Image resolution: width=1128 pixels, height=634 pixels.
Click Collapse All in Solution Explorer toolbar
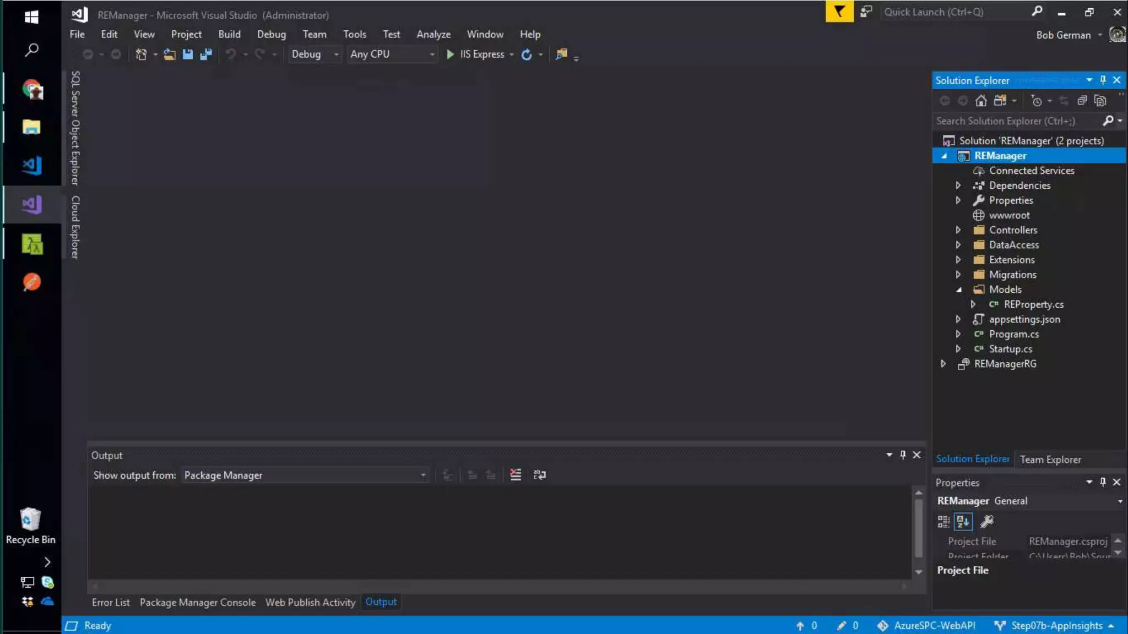tap(1082, 101)
